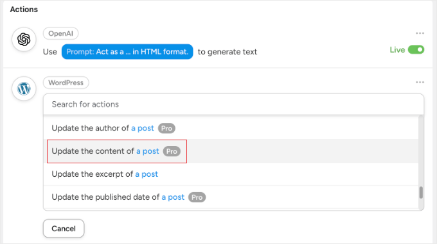The height and width of the screenshot is (244, 437).
Task: Click Pro badge beside Update the author
Action: coord(166,128)
